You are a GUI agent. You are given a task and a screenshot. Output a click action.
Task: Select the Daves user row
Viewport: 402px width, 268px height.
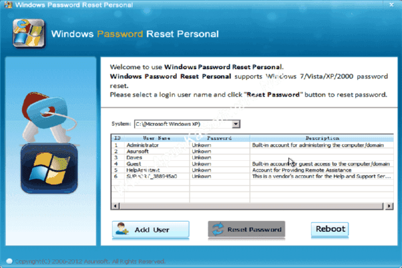tap(253, 157)
